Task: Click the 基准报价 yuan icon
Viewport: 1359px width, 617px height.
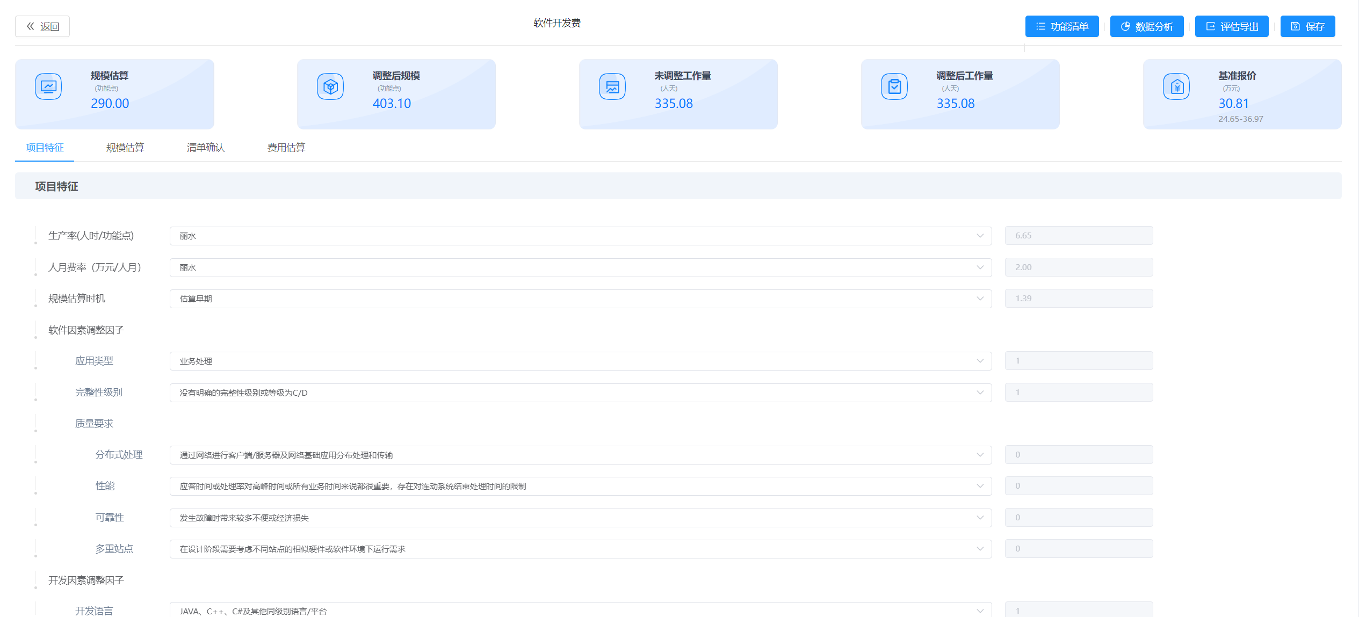Action: pyautogui.click(x=1176, y=86)
